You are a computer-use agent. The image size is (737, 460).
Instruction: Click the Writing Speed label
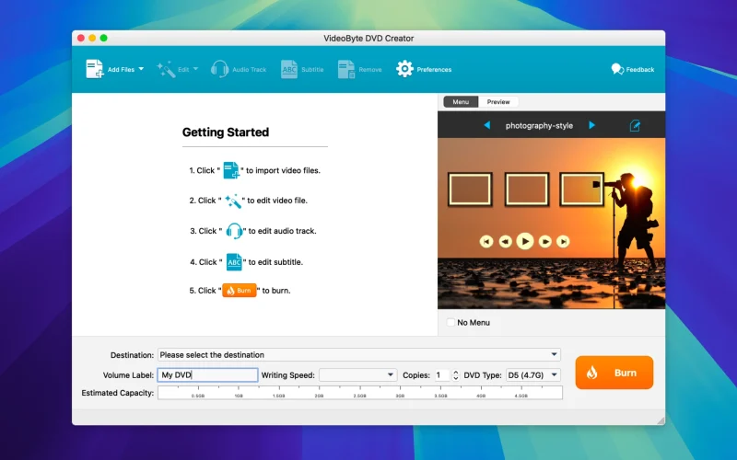288,375
